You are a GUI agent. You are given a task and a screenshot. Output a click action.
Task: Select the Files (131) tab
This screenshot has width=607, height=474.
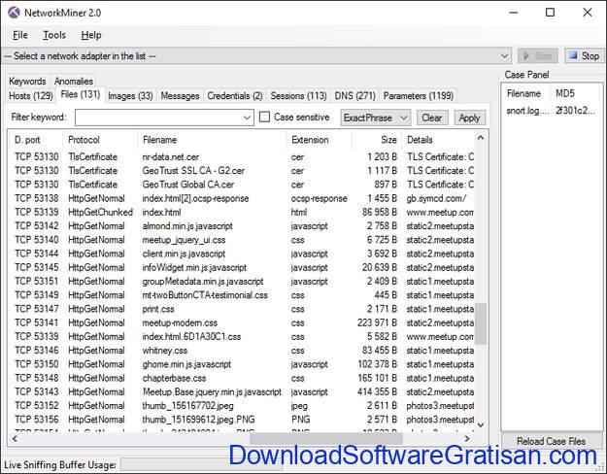(x=81, y=94)
